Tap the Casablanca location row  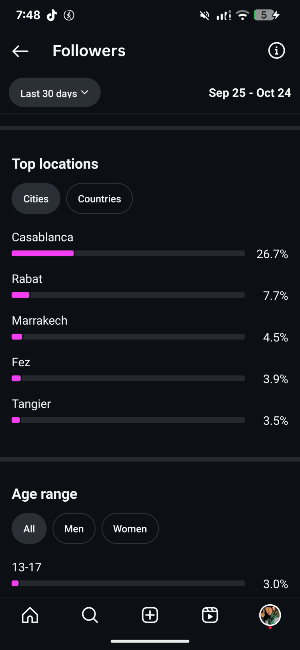(x=43, y=237)
